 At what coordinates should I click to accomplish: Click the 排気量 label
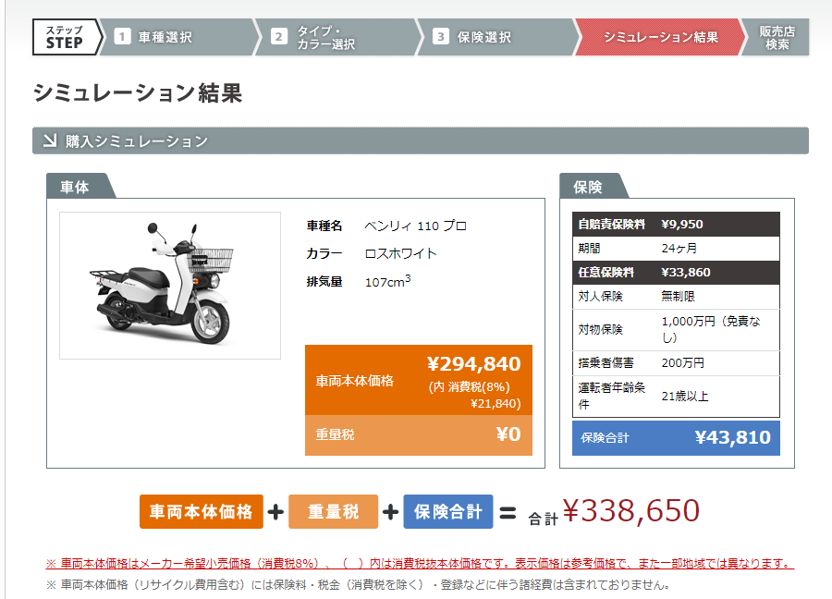pyautogui.click(x=324, y=282)
